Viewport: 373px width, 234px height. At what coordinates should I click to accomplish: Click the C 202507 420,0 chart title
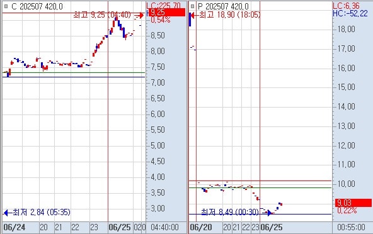point(37,6)
